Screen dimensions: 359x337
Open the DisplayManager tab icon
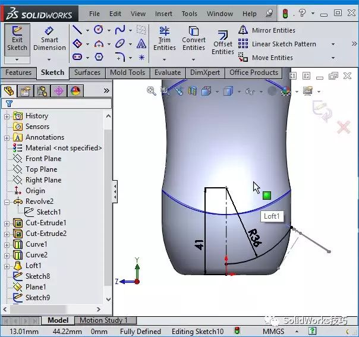point(75,91)
